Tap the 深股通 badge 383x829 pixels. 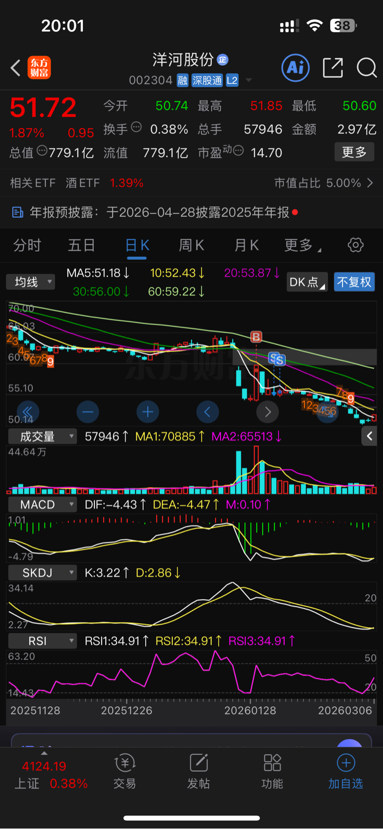pyautogui.click(x=207, y=80)
